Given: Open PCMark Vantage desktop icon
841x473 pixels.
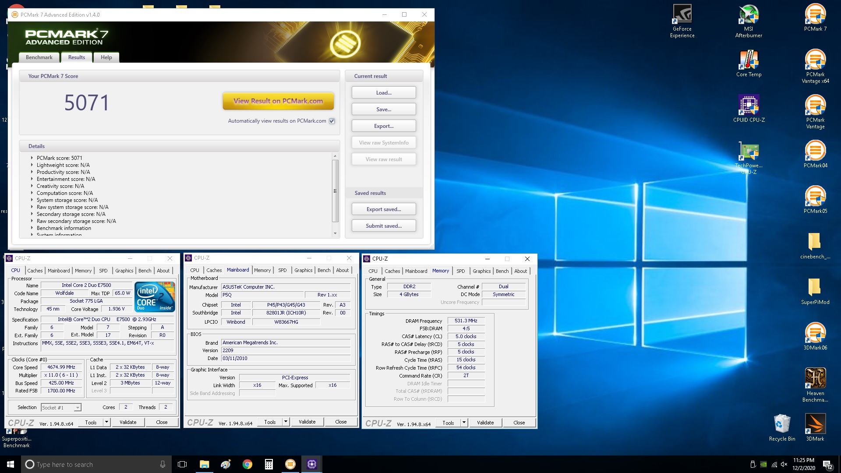Looking at the screenshot, I should click(815, 112).
